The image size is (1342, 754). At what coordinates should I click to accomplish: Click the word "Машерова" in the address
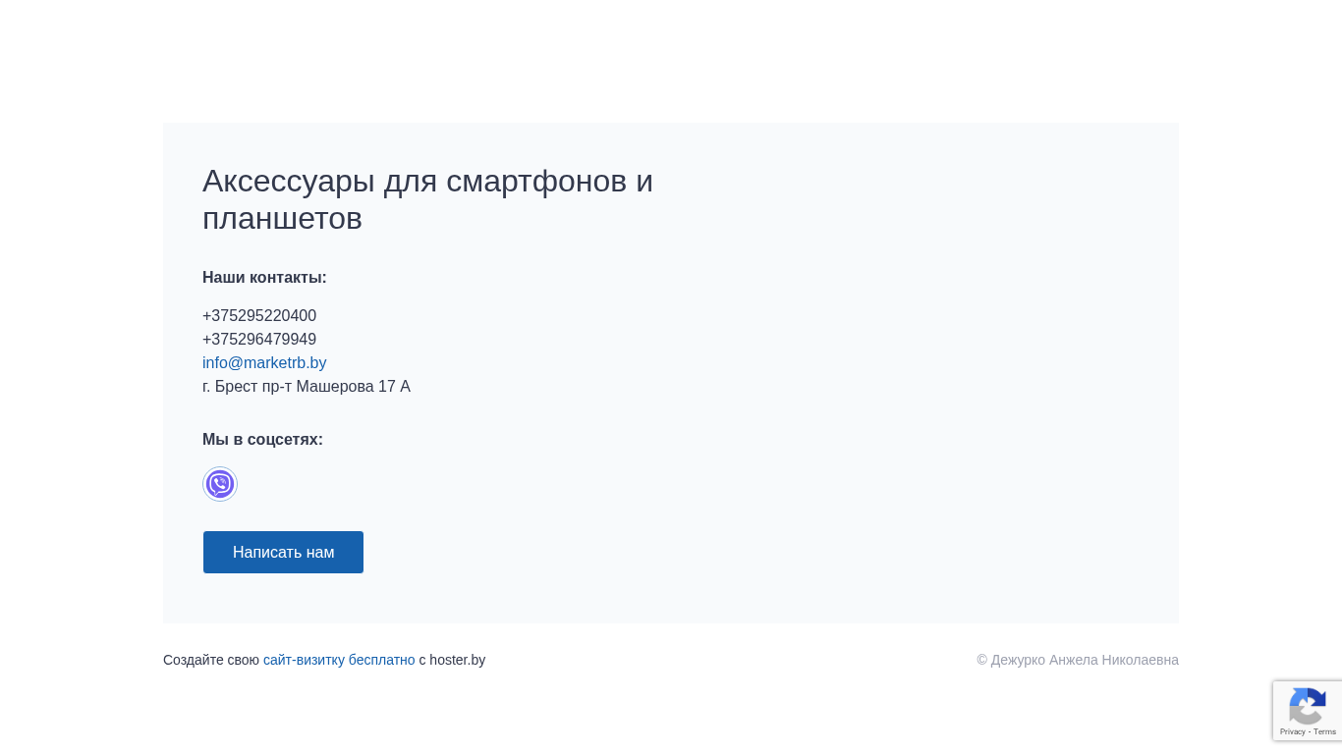point(335,387)
